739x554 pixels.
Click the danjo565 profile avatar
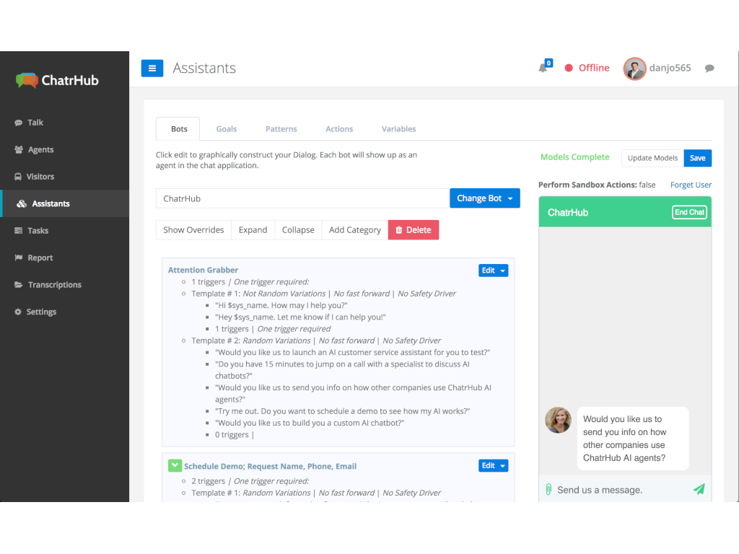[x=634, y=69]
